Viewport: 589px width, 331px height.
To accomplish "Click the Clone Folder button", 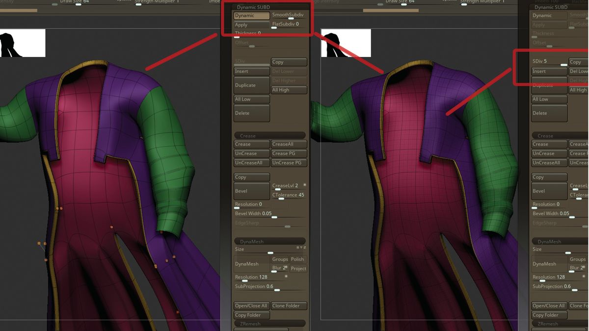I will click(289, 306).
